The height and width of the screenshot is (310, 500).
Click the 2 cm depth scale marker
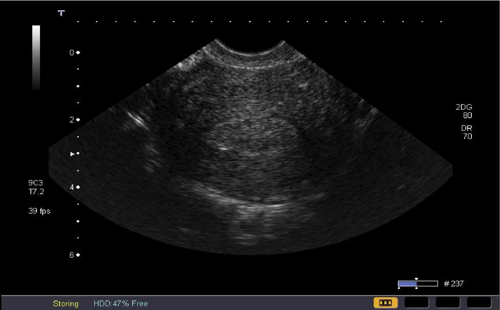click(x=75, y=120)
